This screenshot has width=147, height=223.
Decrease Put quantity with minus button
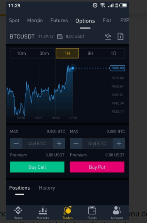click(x=76, y=143)
